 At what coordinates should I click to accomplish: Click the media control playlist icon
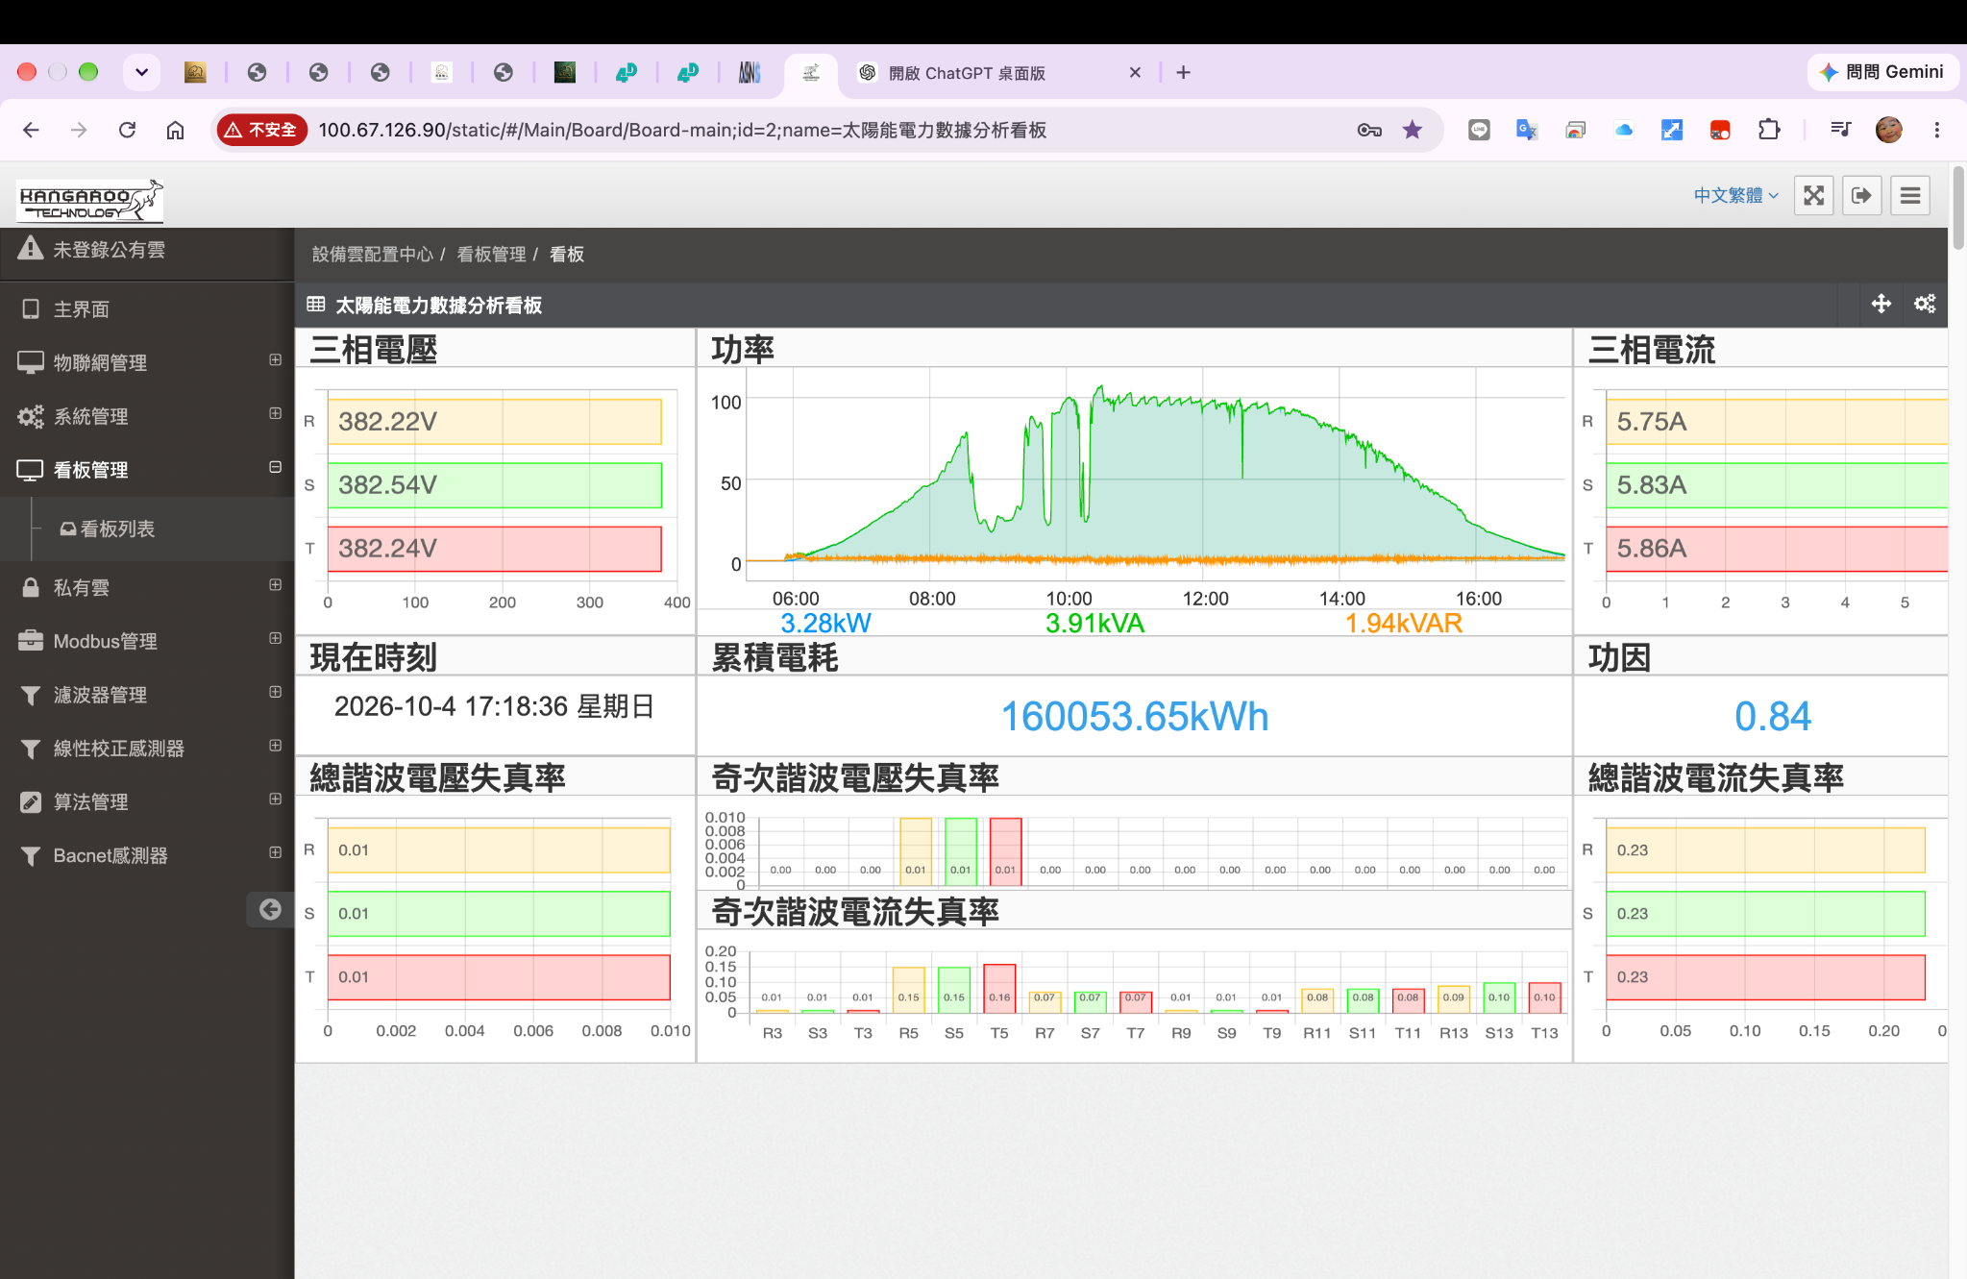coord(1840,130)
